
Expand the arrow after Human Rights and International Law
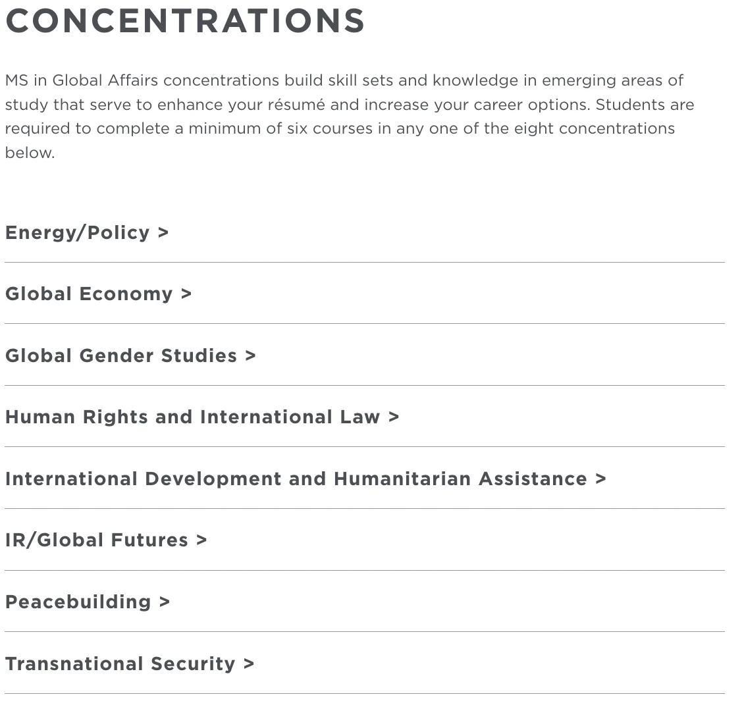[x=394, y=417]
